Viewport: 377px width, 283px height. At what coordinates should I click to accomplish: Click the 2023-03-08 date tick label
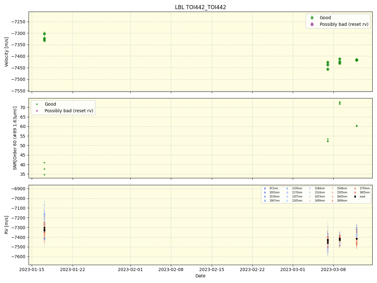click(333, 269)
